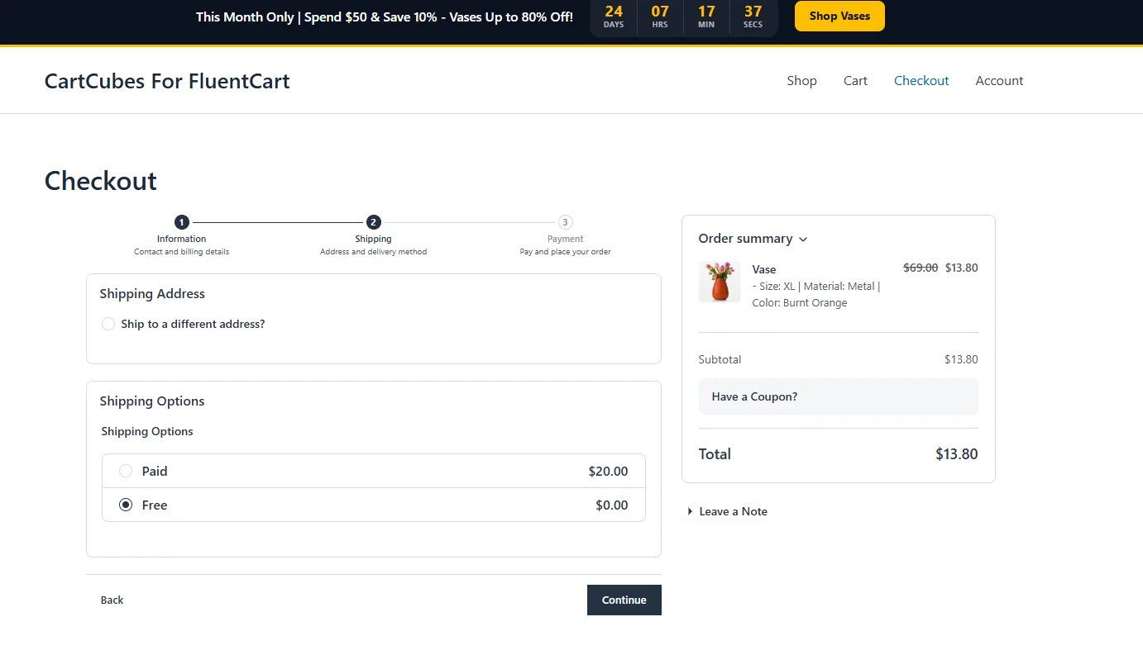Expand the Leave a Note disclosure triangle
1143x650 pixels.
pyautogui.click(x=690, y=511)
